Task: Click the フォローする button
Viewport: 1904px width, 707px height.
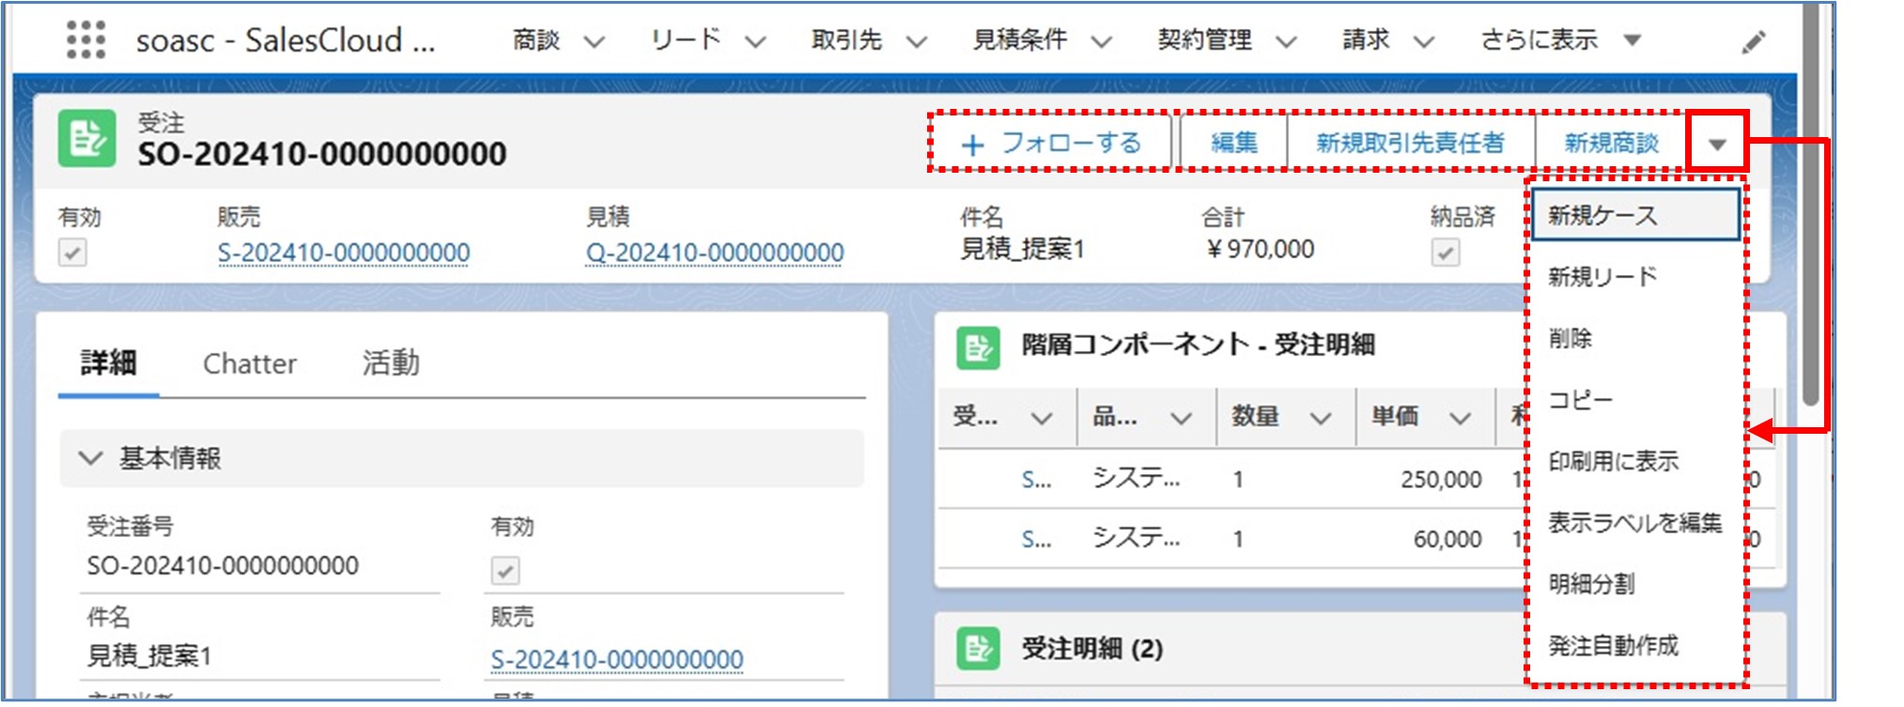Action: point(1050,143)
